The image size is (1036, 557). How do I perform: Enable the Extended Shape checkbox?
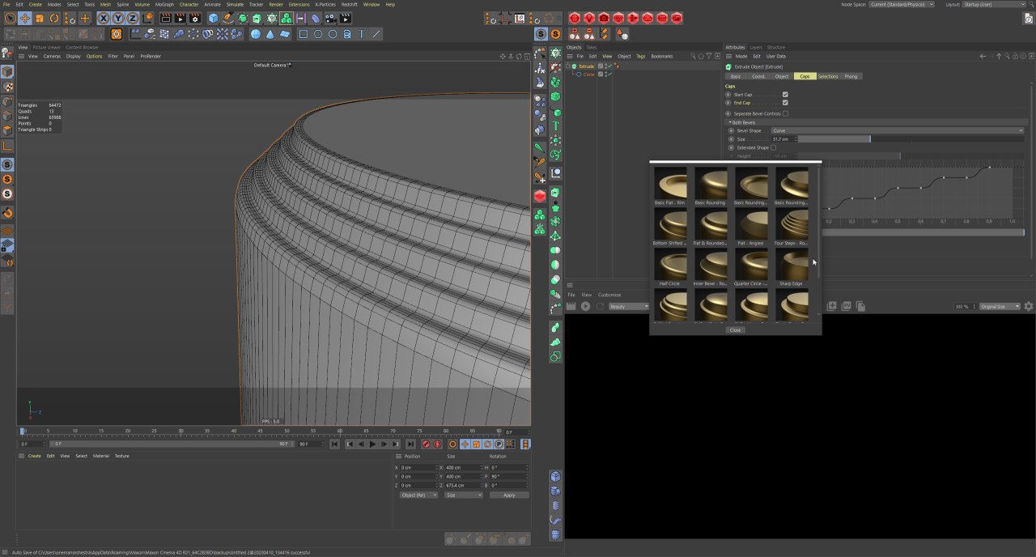click(774, 147)
